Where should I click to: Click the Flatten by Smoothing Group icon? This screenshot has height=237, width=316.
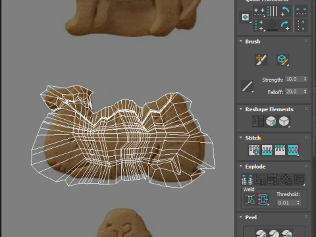(x=273, y=180)
